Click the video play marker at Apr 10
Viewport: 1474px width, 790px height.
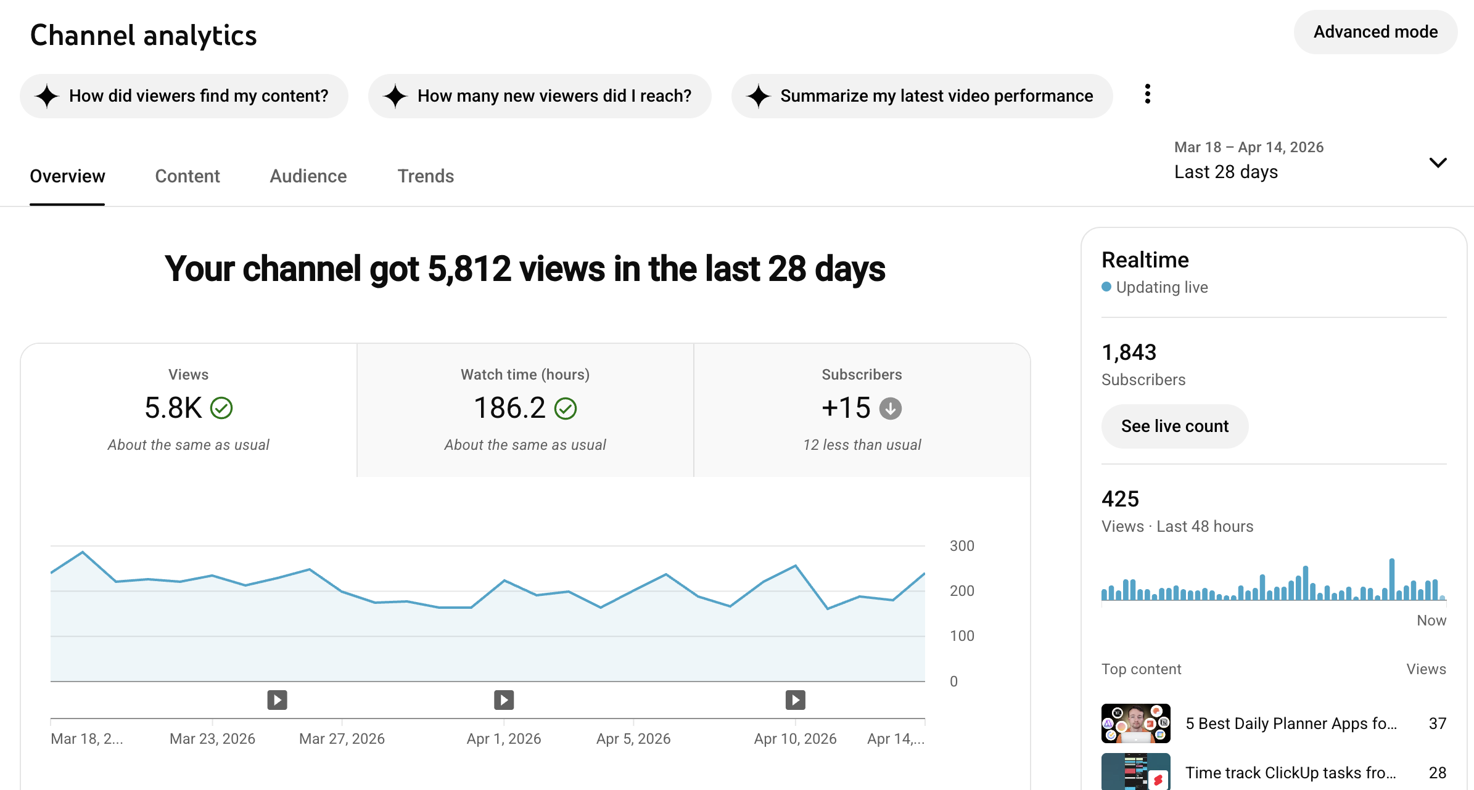(795, 700)
